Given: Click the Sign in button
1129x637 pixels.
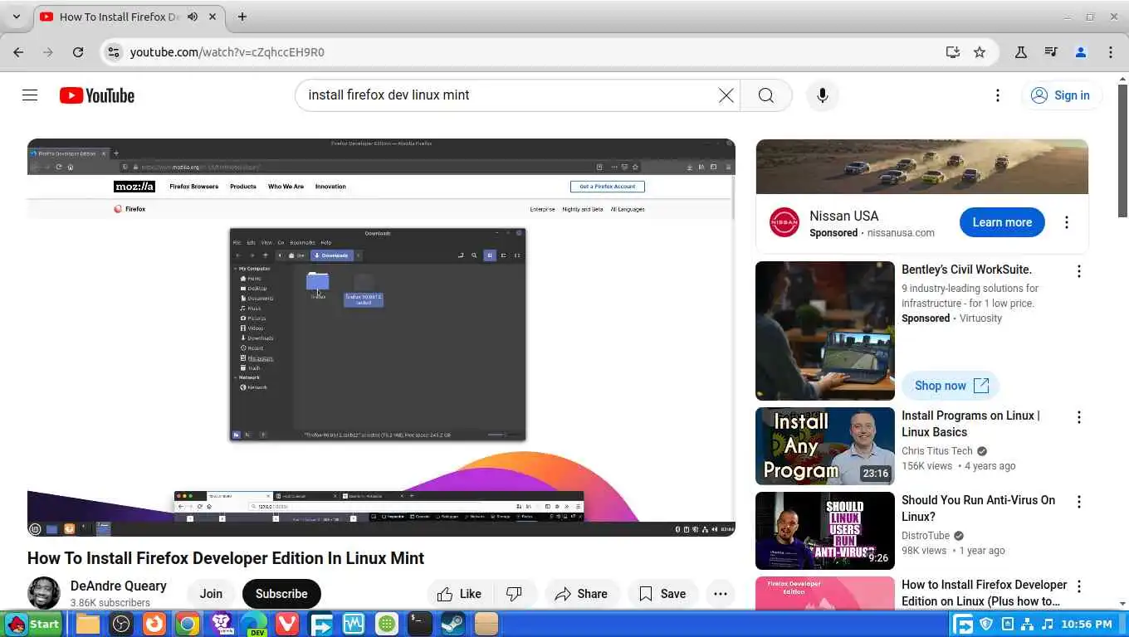Looking at the screenshot, I should (1061, 95).
